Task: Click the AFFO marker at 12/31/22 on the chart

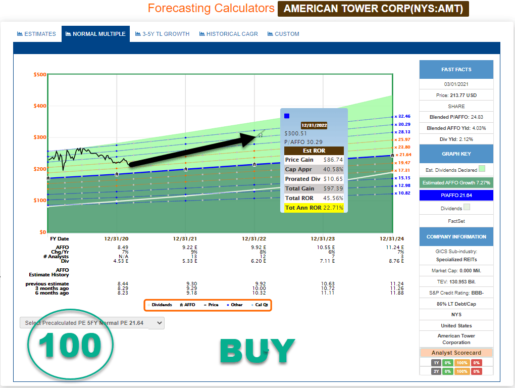Action: 254,164
